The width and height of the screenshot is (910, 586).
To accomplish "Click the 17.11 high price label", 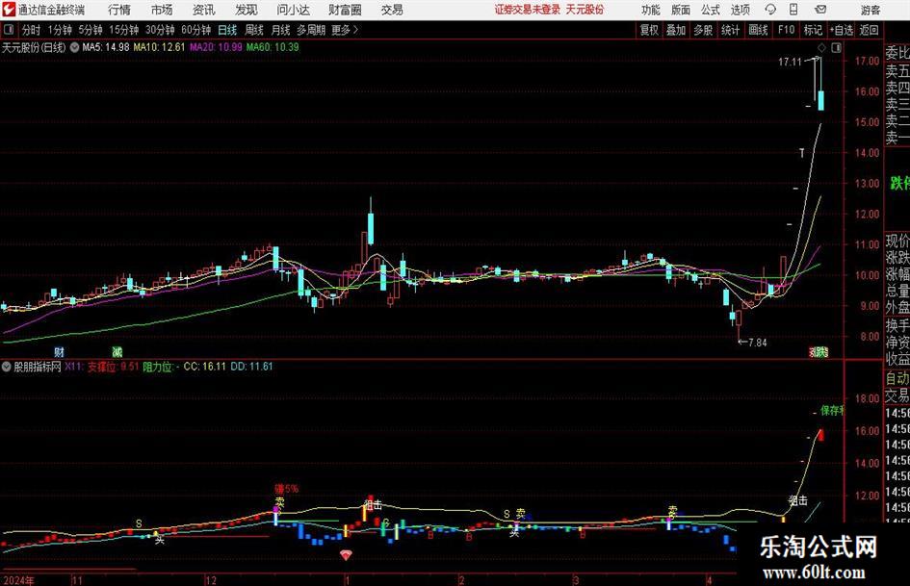I will (790, 62).
